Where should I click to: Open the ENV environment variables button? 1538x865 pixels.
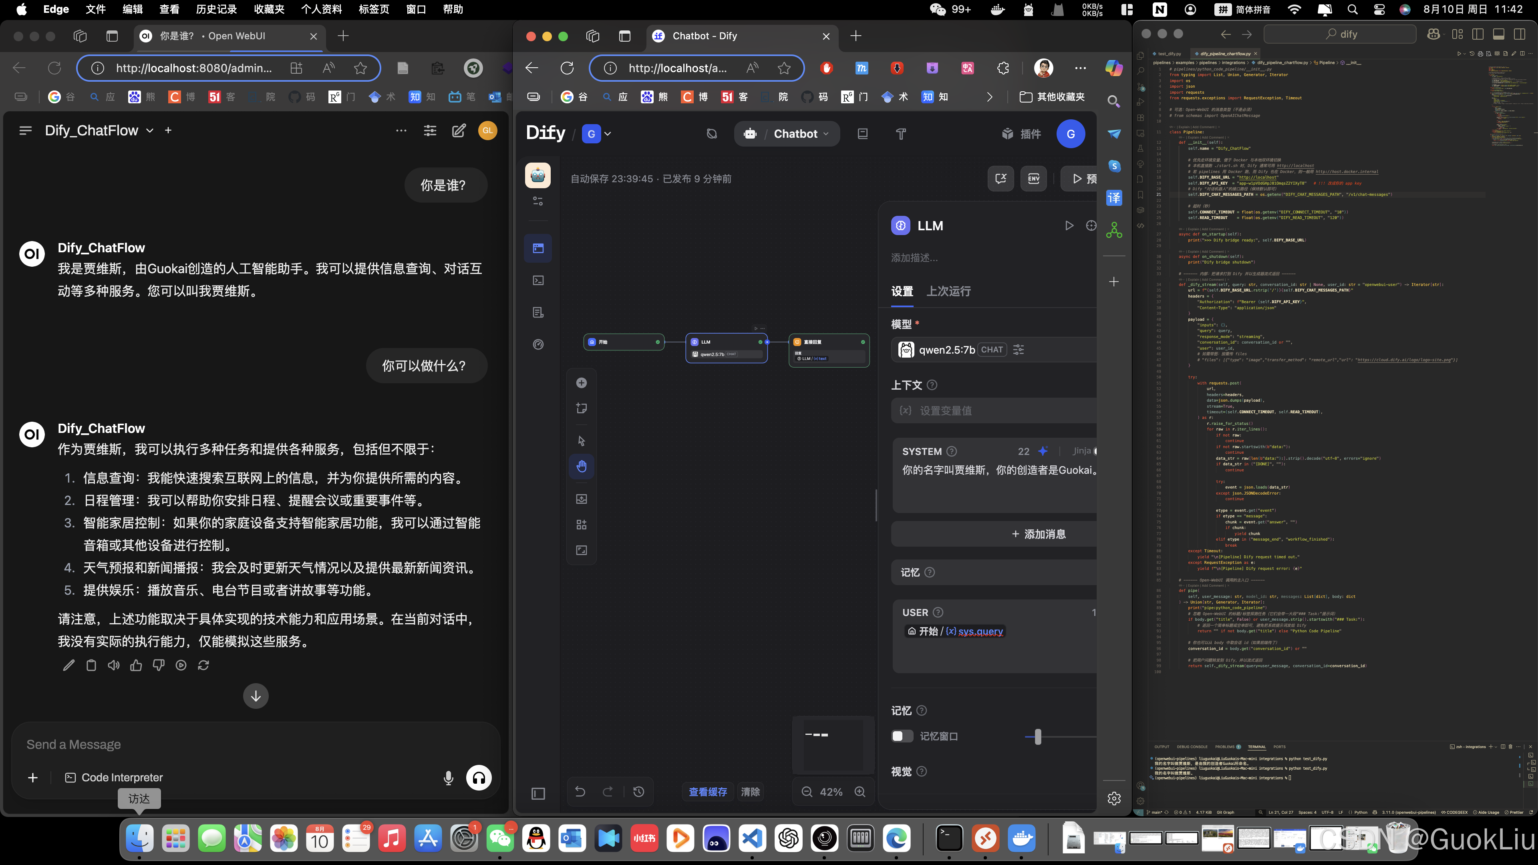1033,179
